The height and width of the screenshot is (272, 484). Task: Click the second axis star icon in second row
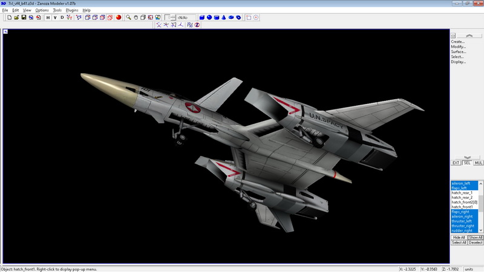(x=166, y=25)
